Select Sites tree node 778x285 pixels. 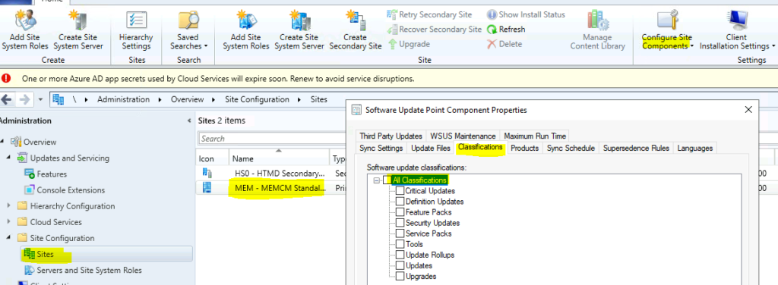coord(45,255)
